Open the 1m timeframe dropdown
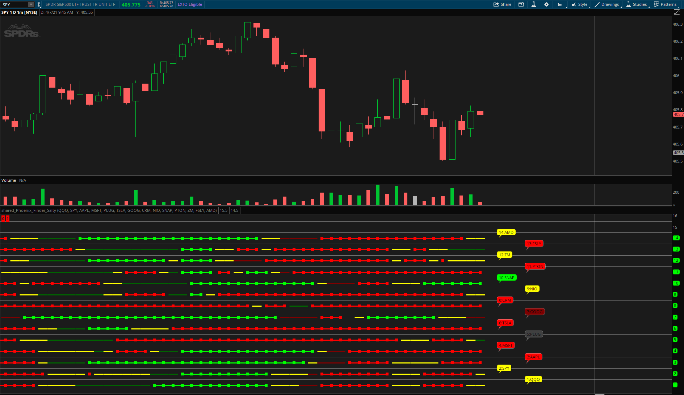This screenshot has height=395, width=684. (560, 4)
